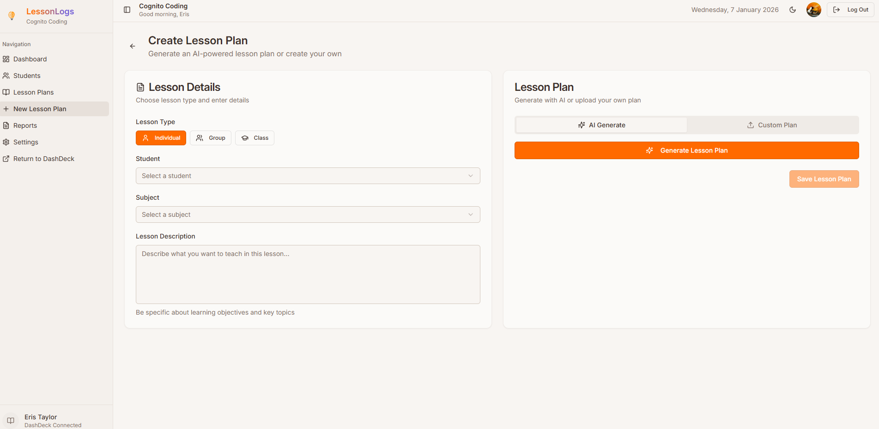Click the Reports document icon in sidebar
Screen dimensions: 879x429
click(x=6, y=125)
